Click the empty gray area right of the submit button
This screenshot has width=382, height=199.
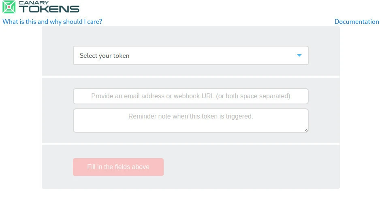click(x=251, y=167)
